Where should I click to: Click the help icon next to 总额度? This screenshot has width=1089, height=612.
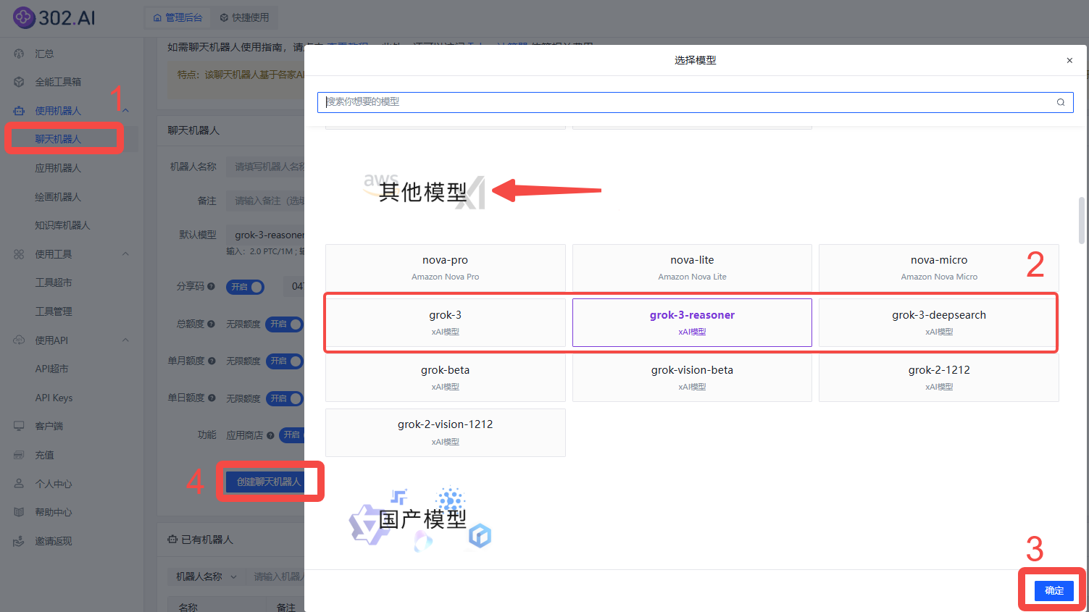(x=211, y=324)
